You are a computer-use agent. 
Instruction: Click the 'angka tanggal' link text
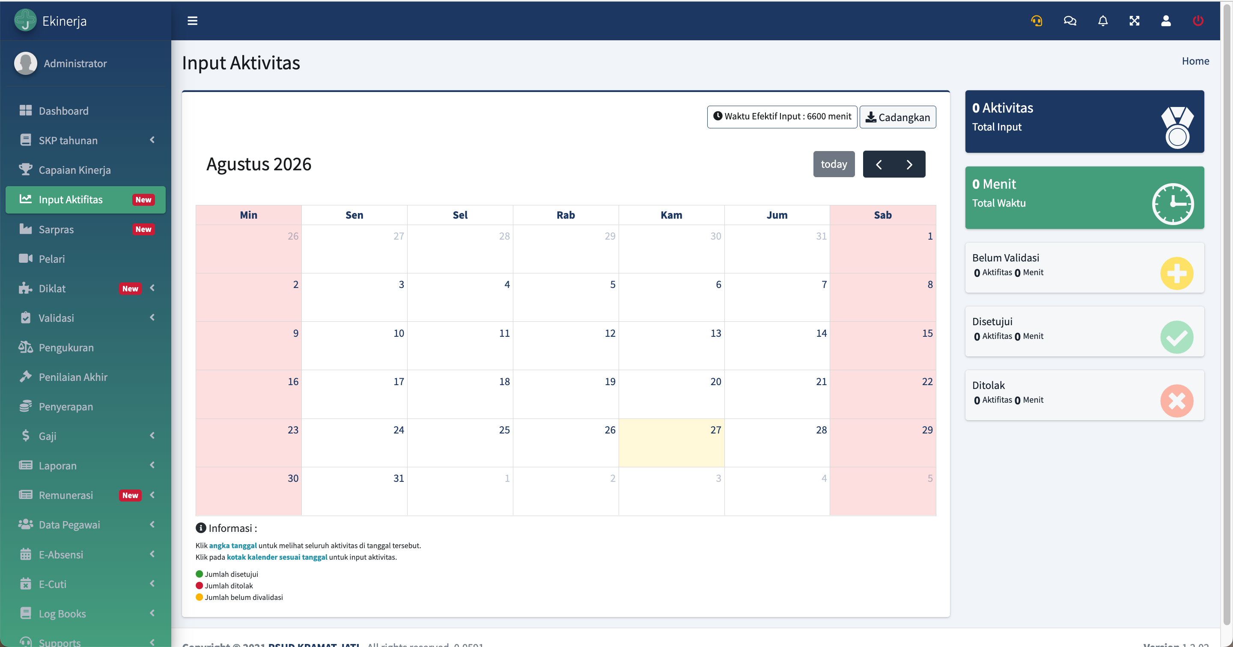[232, 546]
